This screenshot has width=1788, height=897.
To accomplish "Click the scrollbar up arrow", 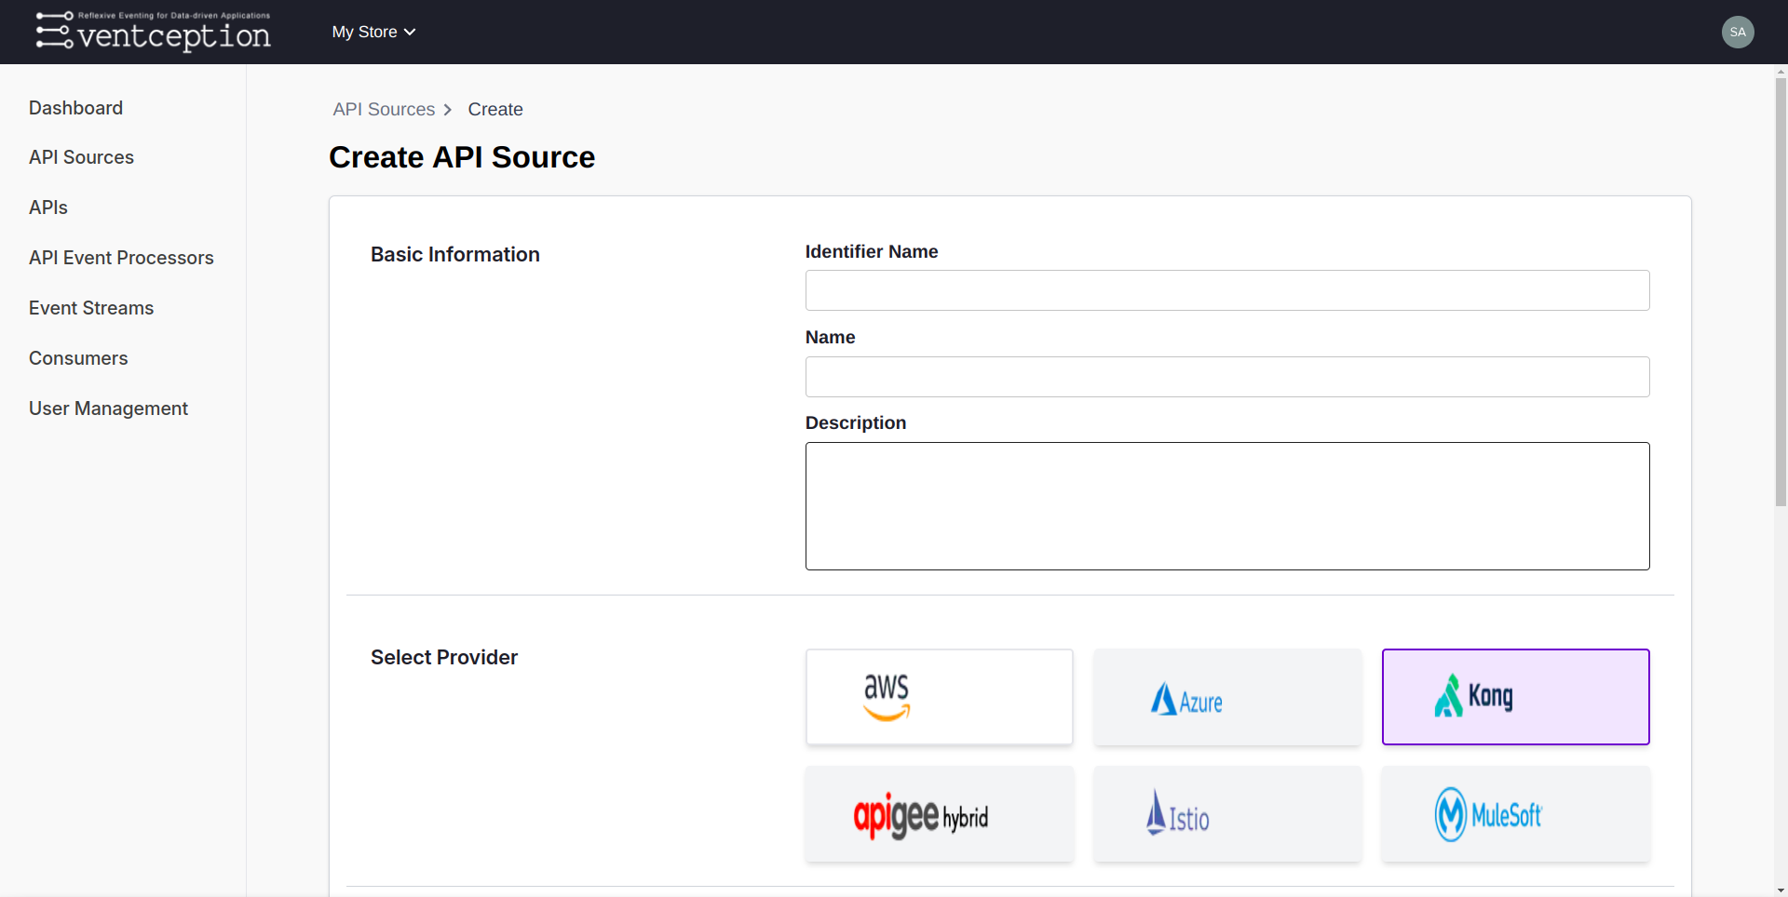I will click(1781, 71).
